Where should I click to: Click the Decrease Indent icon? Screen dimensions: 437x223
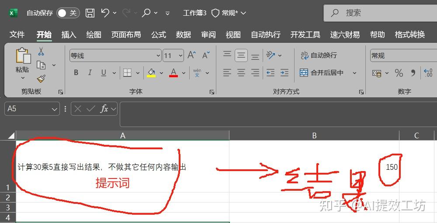pos(271,73)
